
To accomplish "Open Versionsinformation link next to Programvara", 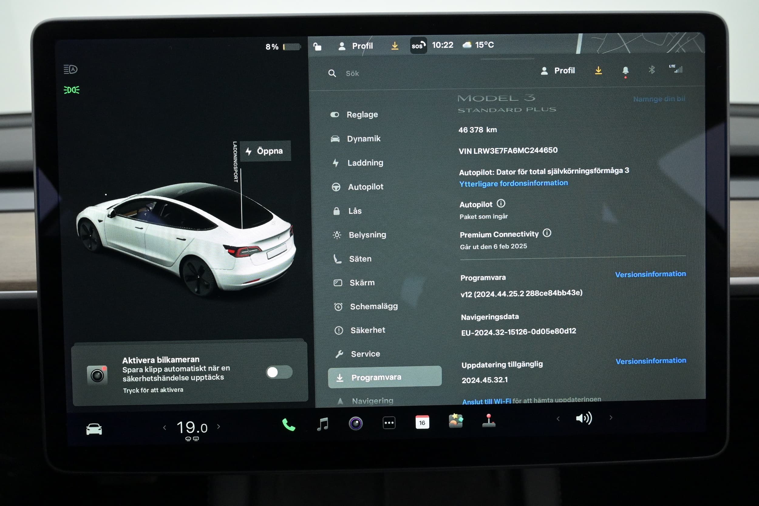I will (x=651, y=274).
